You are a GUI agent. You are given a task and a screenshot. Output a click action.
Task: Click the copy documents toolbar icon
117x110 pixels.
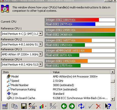tap(15, 106)
